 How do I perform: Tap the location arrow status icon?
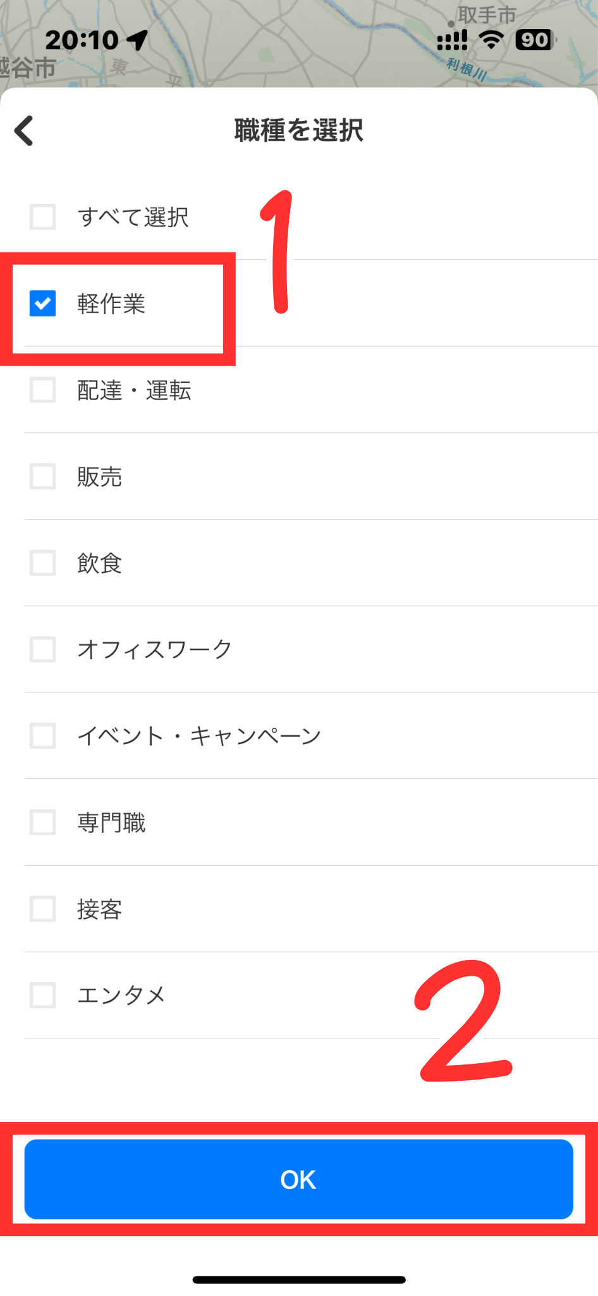[x=137, y=40]
